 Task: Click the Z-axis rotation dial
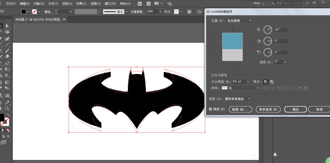[x=268, y=52]
